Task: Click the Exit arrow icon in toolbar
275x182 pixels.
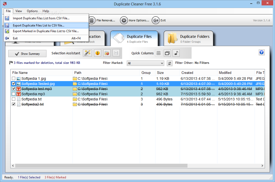Action: pyautogui.click(x=155, y=20)
